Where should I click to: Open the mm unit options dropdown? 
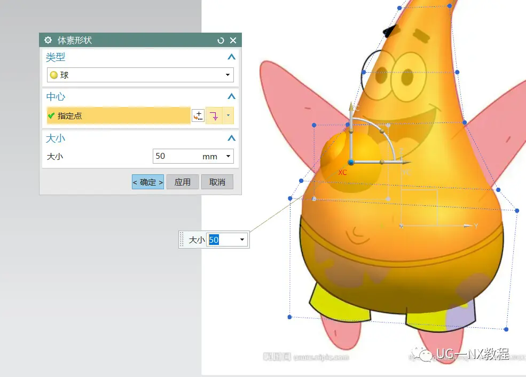click(228, 156)
